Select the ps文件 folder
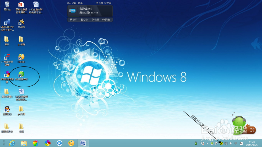This screenshot has width=262, height=147. pyautogui.click(x=21, y=111)
